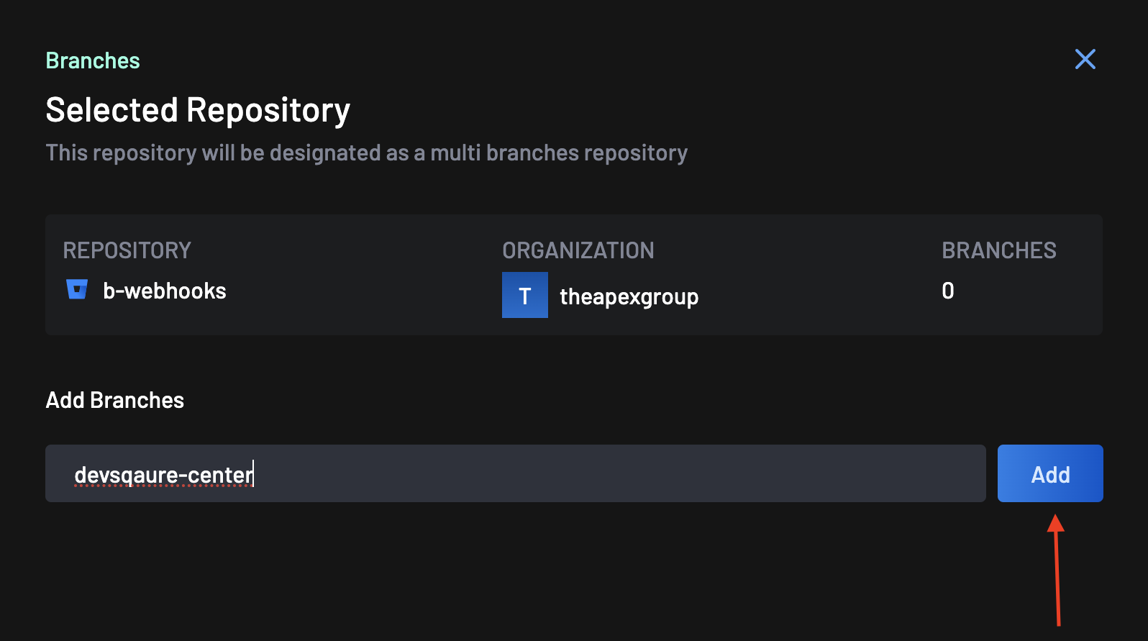
Task: Select the blue T organization avatar
Action: tap(525, 295)
